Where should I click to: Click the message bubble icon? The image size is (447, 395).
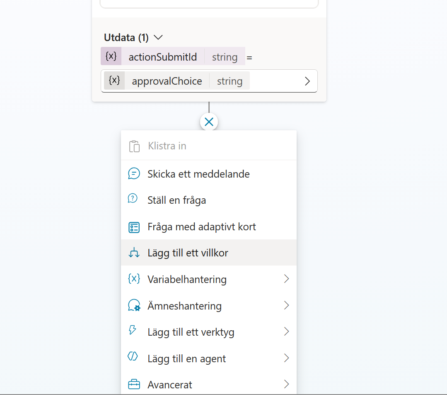(x=134, y=174)
